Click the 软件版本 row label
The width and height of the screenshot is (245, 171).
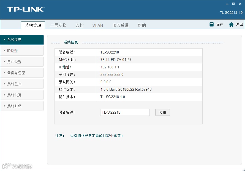tap(67, 89)
